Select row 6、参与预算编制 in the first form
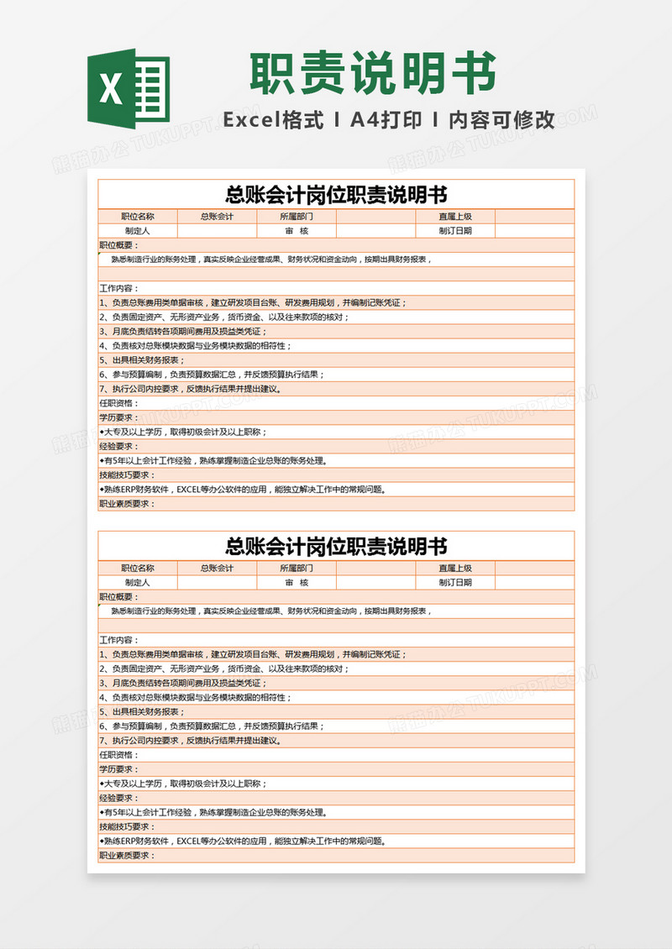The image size is (672, 949). (x=336, y=375)
